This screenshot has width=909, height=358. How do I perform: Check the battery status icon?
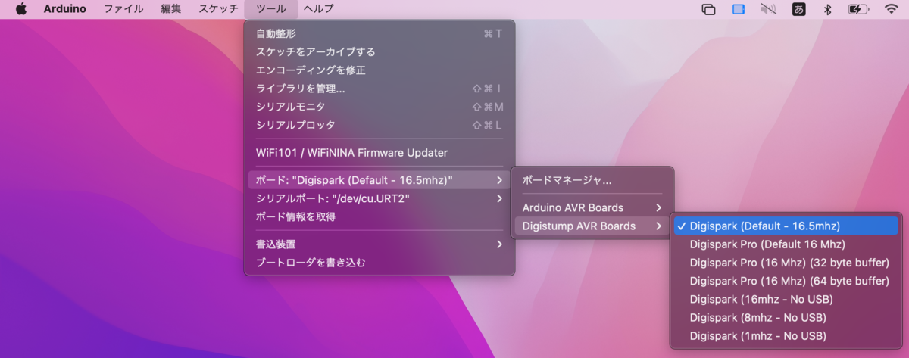coord(858,9)
